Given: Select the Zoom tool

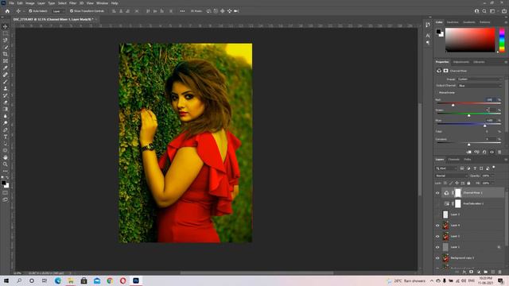Looking at the screenshot, I should click(6, 164).
